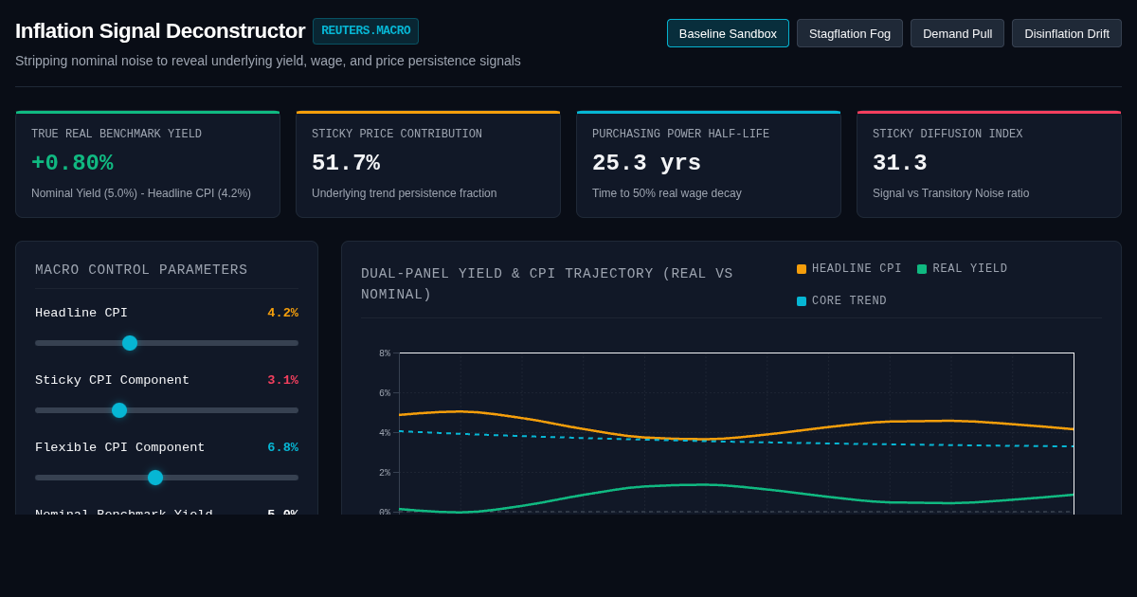Open the Sticky Diffusion Index card

click(x=989, y=165)
